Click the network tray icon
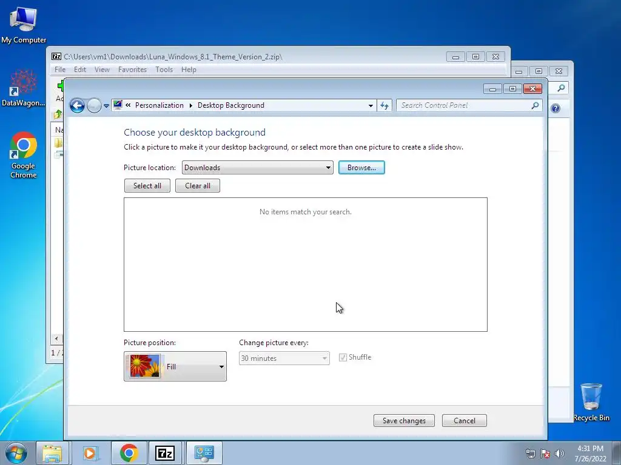This screenshot has width=621, height=465. [530, 454]
